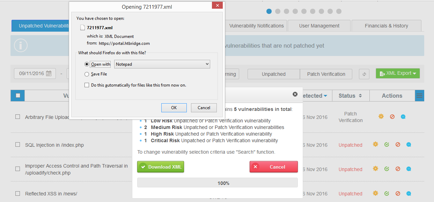Click the 100% progress bar
This screenshot has width=434, height=202.
[217, 182]
